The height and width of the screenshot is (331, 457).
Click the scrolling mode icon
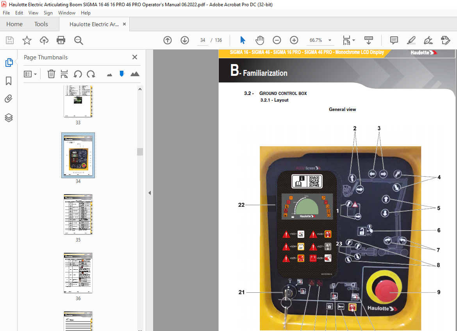point(369,40)
